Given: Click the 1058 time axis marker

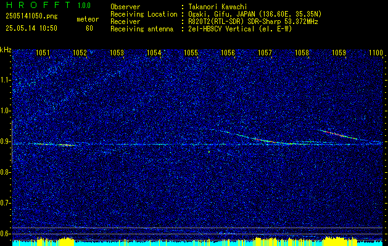Looking at the screenshot, I should pos(302,53).
